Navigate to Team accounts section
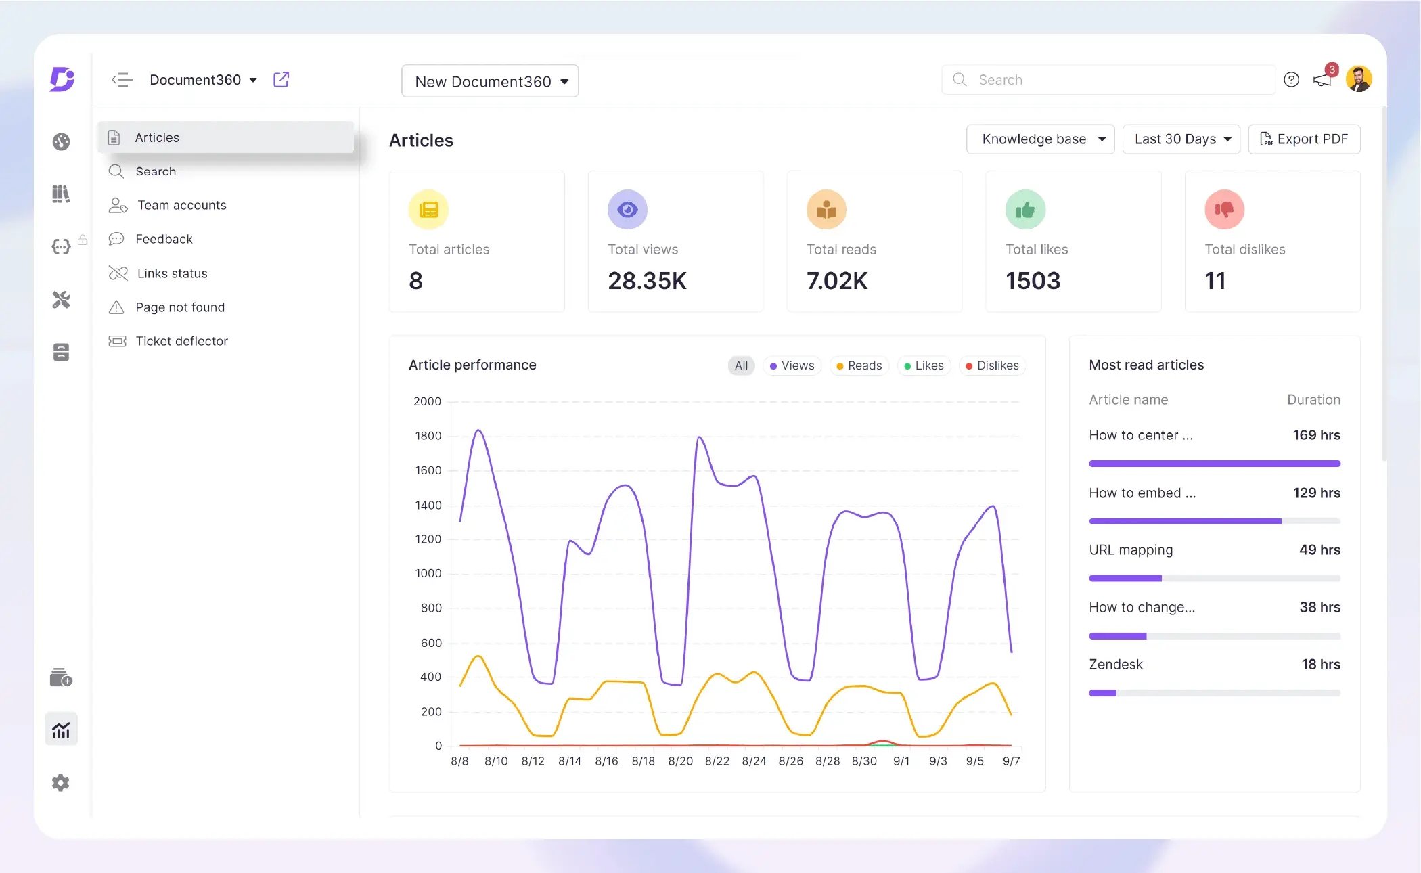This screenshot has width=1421, height=873. 181,204
